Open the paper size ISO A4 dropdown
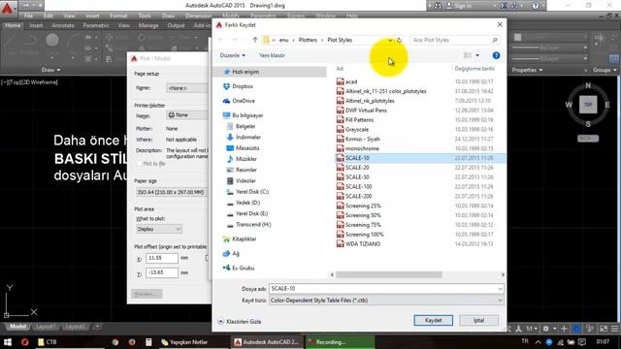This screenshot has height=349, width=621. coord(171,192)
